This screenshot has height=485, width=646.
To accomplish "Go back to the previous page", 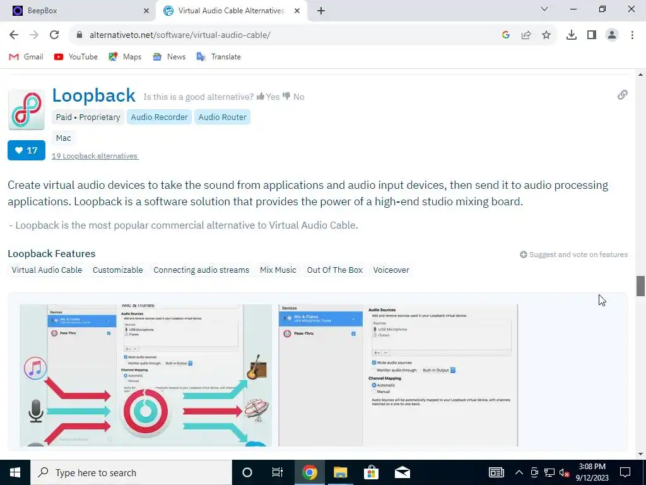I will (14, 35).
